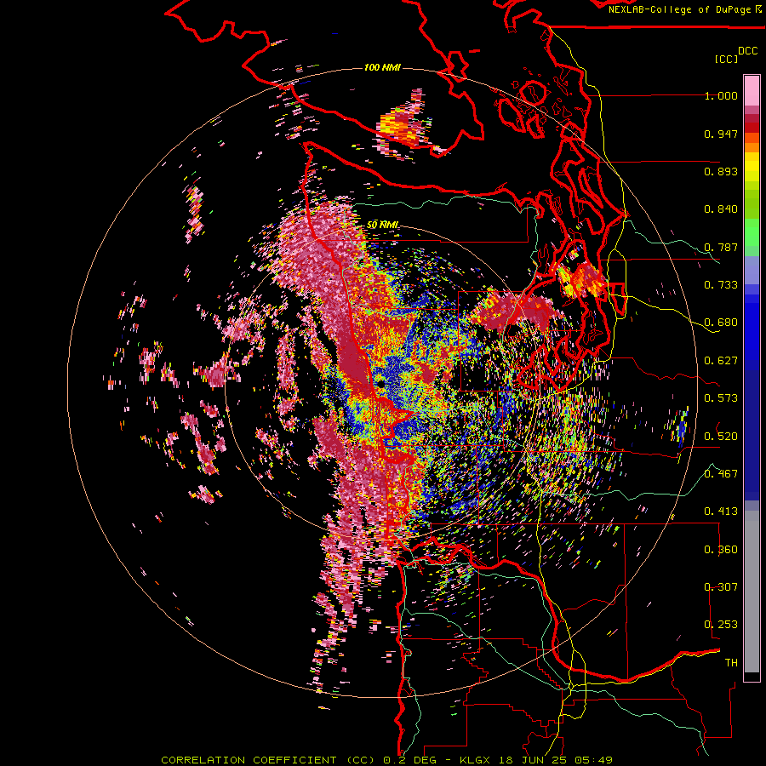Click the 0.840 scale value

click(721, 209)
